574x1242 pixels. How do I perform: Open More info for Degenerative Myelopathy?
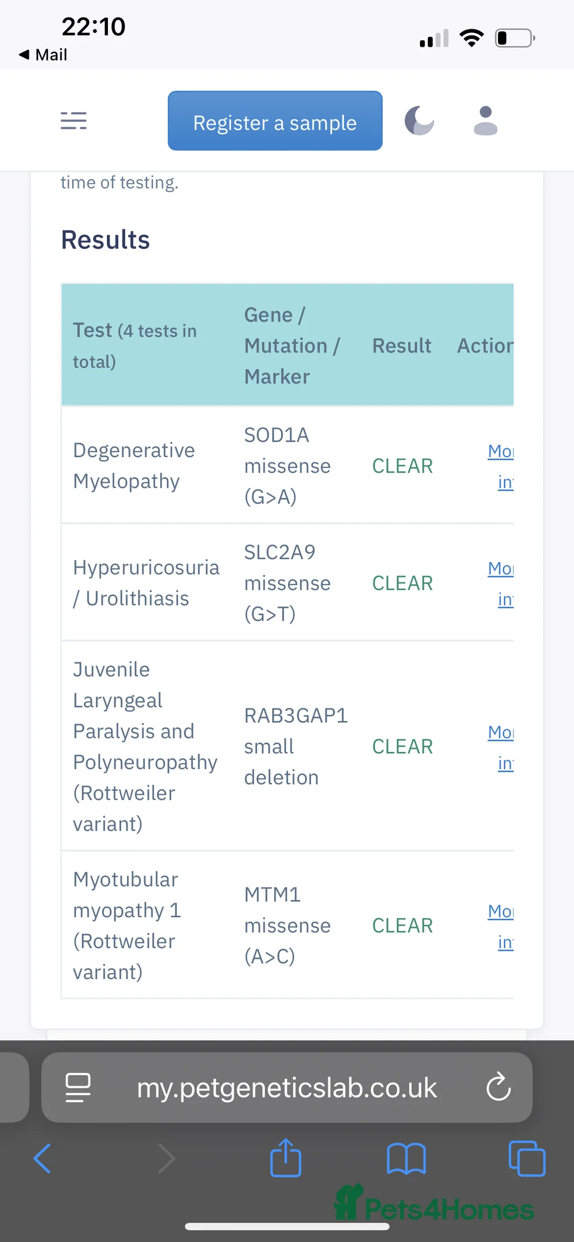coord(501,466)
